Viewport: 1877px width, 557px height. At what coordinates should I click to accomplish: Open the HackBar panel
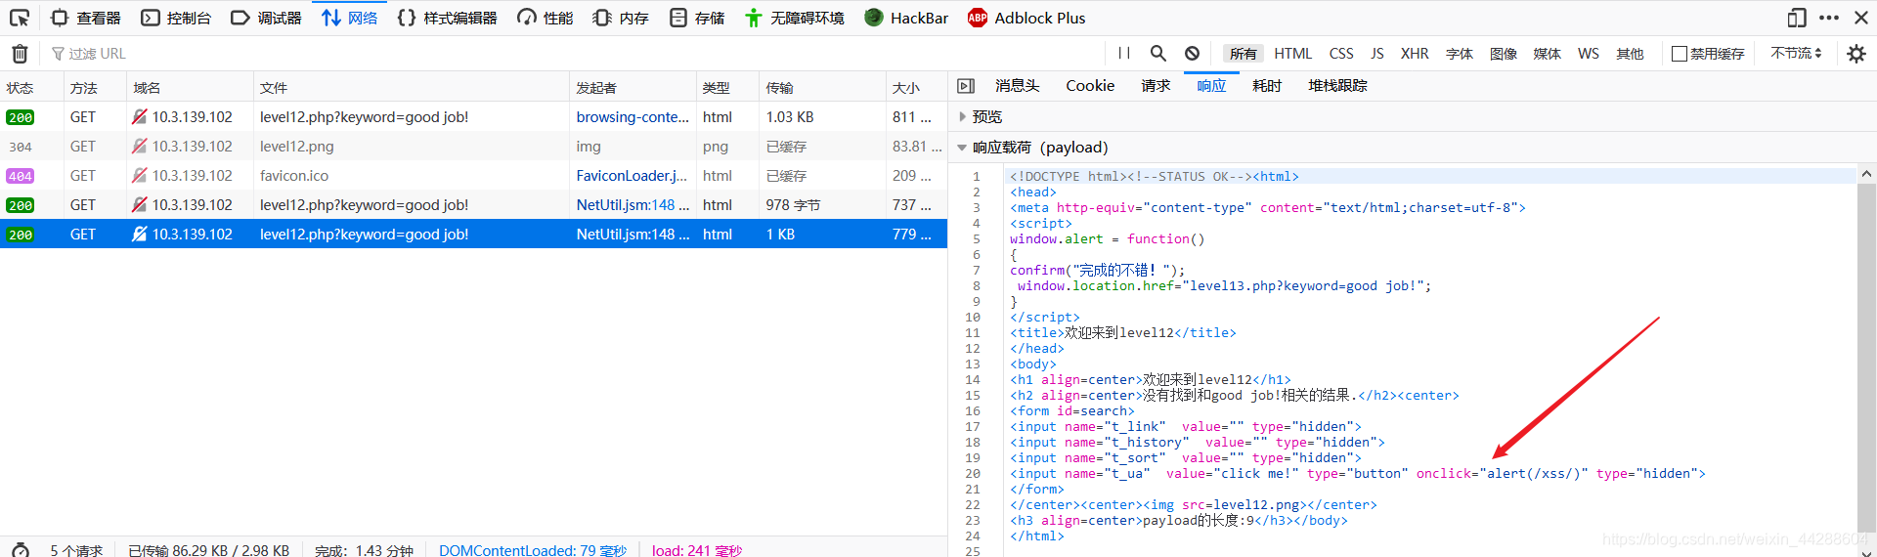(906, 18)
